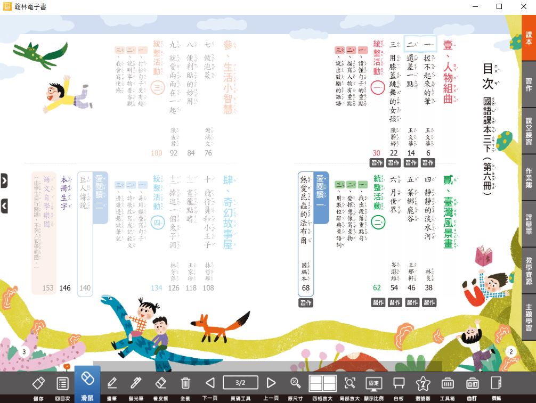Choose the 橡皮擦 eraser tool
536x403 pixels.
160,384
